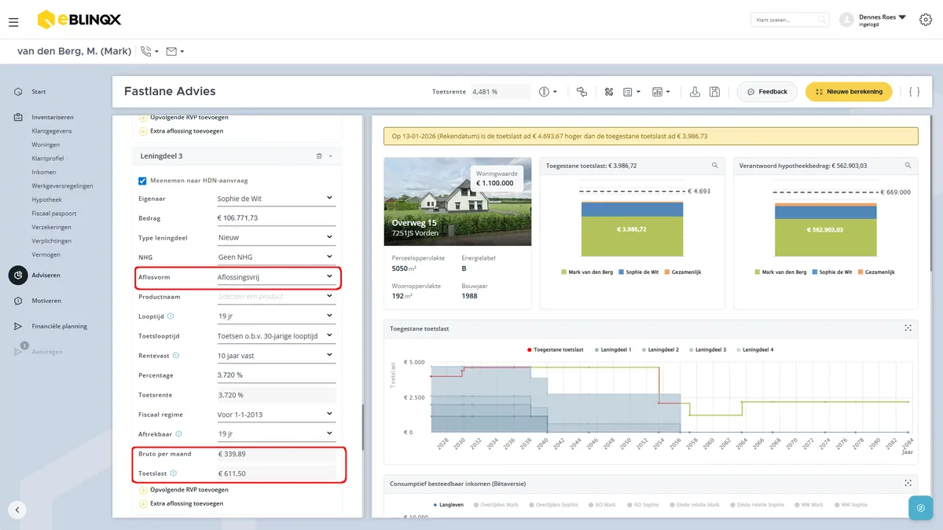Toggle Leningdeel 4 series in chart legend
Viewport: 943px width, 530px height.
[754, 349]
